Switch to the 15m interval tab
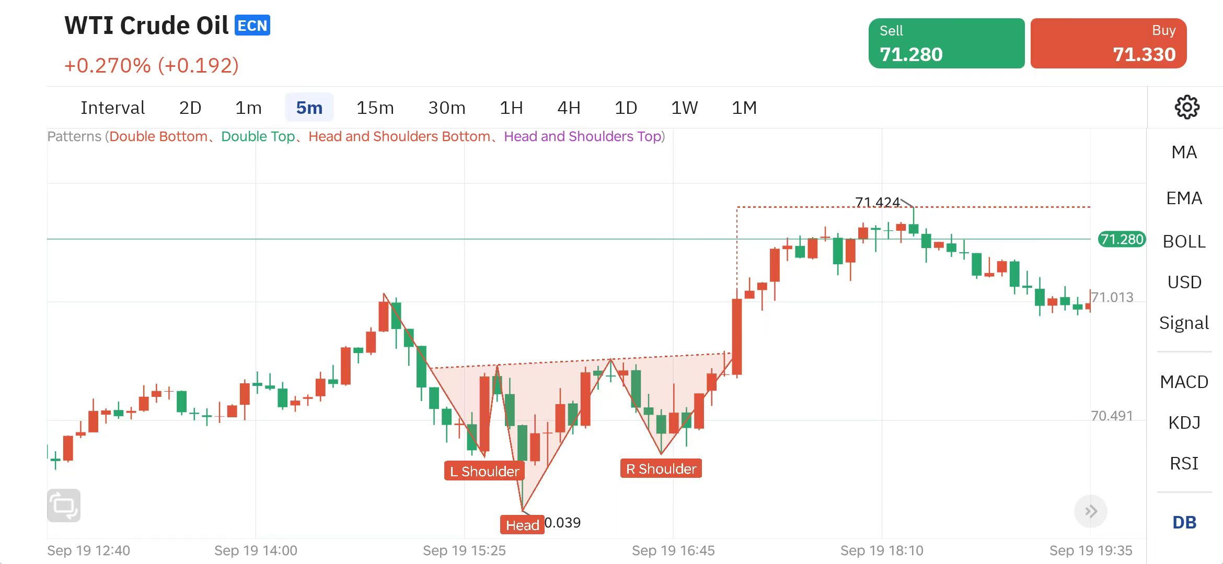The width and height of the screenshot is (1223, 564). [375, 108]
